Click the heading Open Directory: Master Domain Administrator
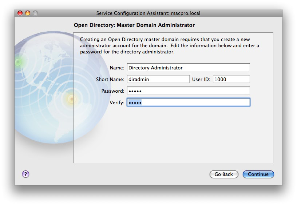The height and width of the screenshot is (205, 297). (x=134, y=25)
